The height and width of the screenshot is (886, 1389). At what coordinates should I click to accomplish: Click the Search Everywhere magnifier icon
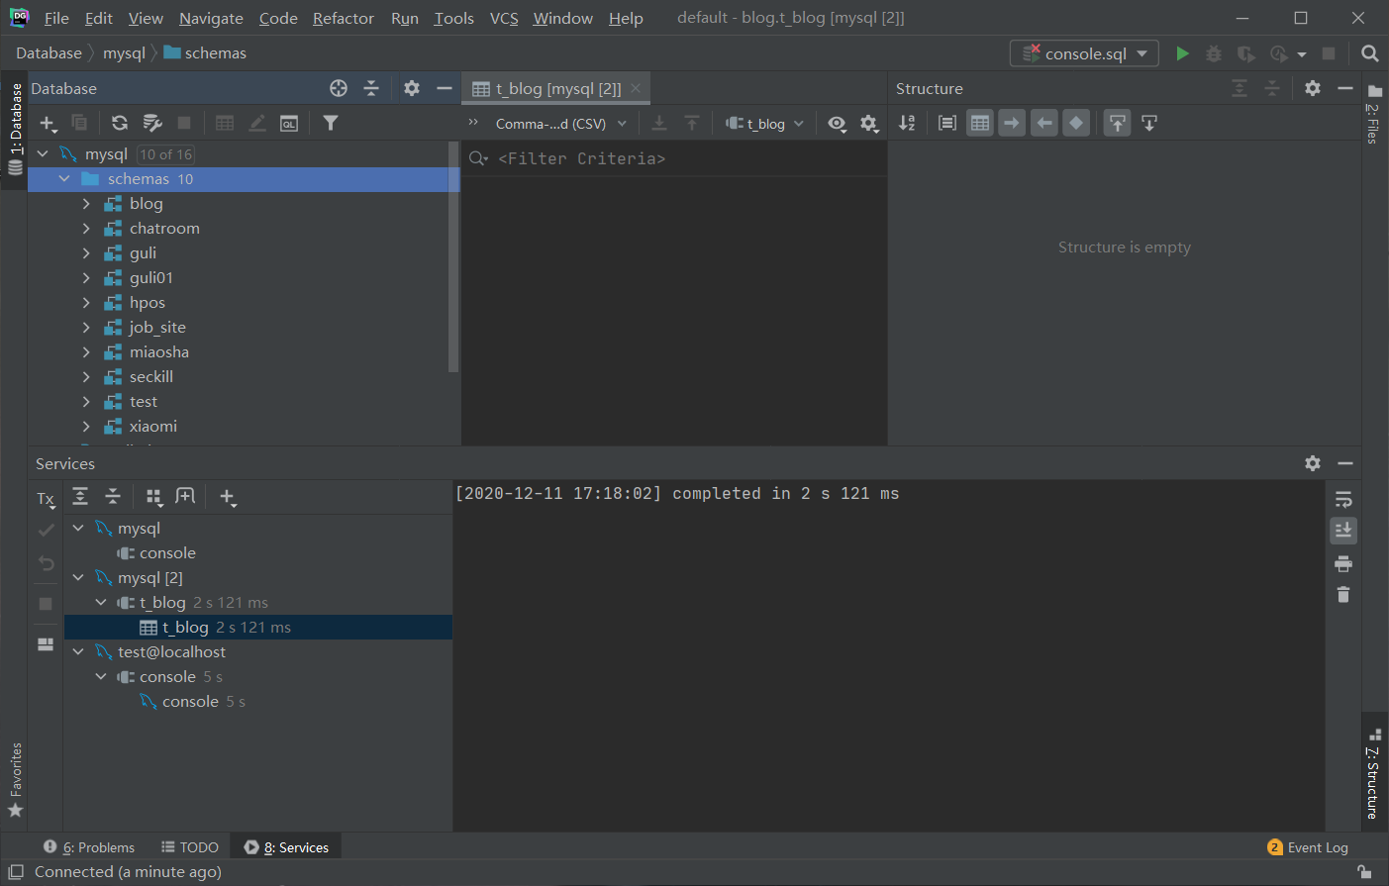coord(1370,53)
